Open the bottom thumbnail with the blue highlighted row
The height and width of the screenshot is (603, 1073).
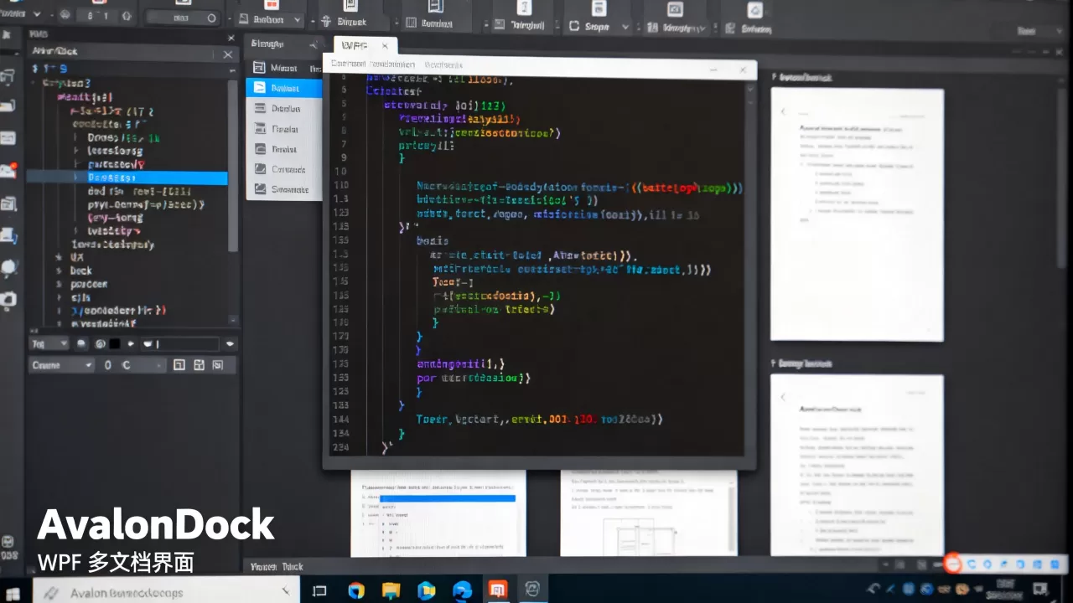(x=438, y=513)
